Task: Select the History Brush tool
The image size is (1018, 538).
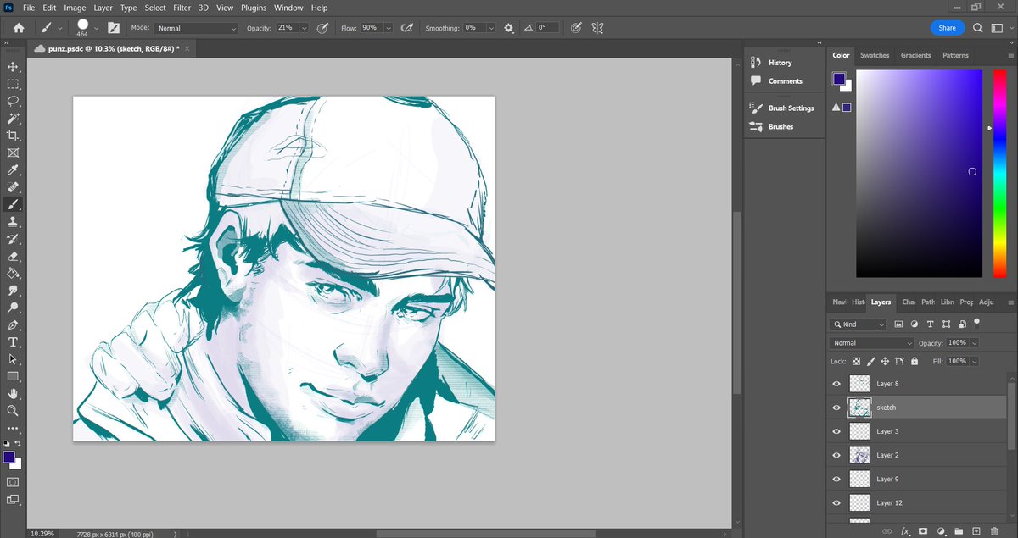Action: tap(13, 239)
